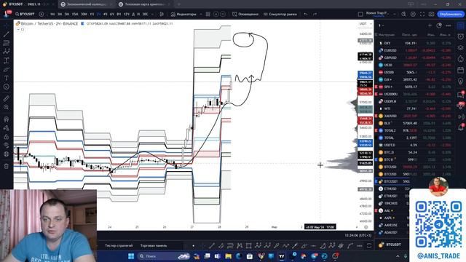This screenshot has height=262, width=466.
Task: Switch to Экономический календарь tab
Action: (87, 4)
